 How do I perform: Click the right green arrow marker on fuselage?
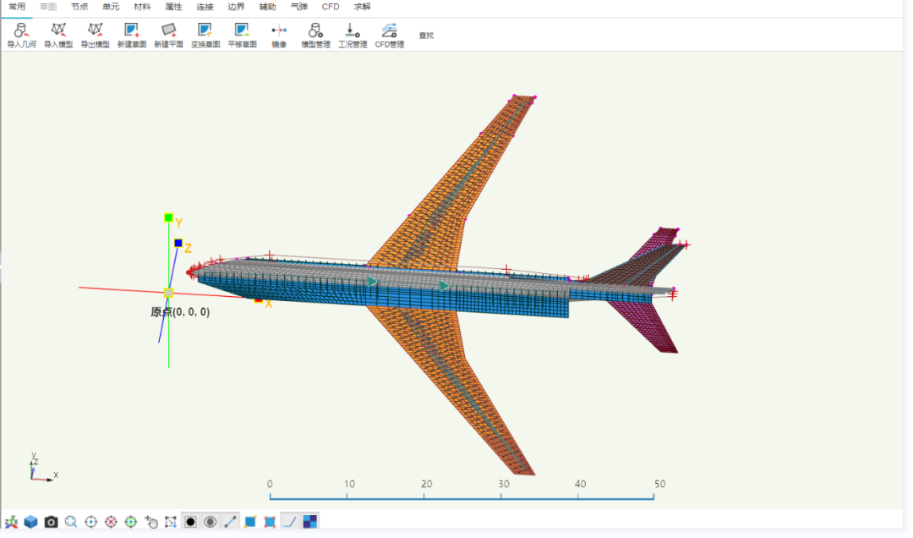tap(445, 286)
